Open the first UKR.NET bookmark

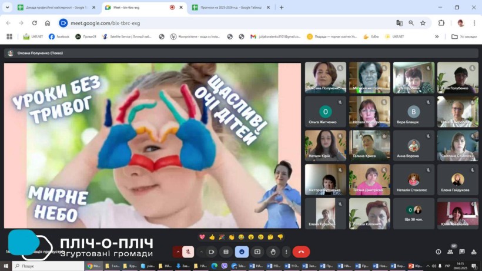(x=33, y=36)
